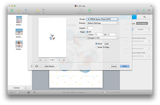The height and width of the screenshot is (105, 160).
Task: Select the From pages radio button
Action: tap(87, 35)
